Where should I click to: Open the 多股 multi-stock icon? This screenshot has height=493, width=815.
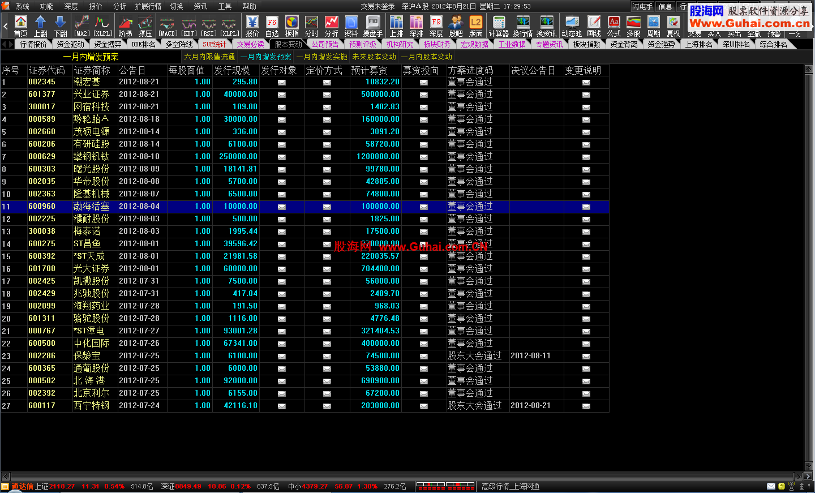pos(634,26)
